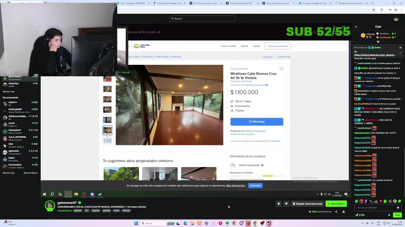The height and width of the screenshot is (227, 405).
Task: Open markushdlfr channel in sidebar
Action: [20, 110]
